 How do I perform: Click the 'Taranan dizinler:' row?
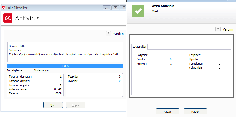(35, 81)
